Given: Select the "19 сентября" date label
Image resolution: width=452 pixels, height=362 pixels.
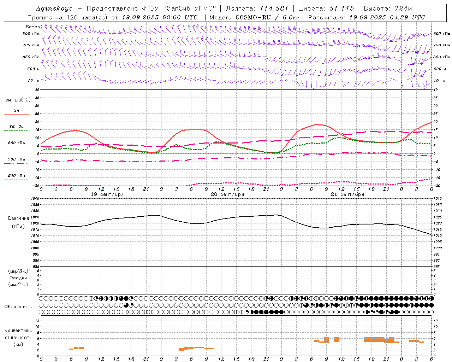Looking at the screenshot, I should [107, 194].
